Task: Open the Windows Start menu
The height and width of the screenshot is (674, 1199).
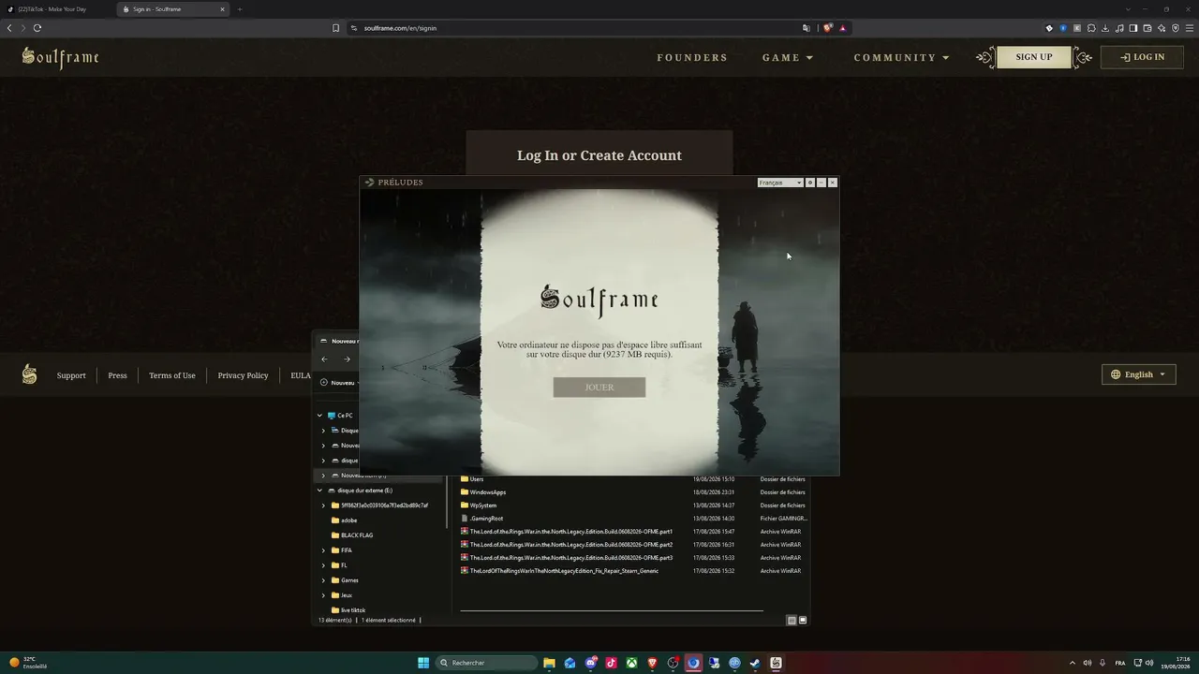Action: pos(423,663)
